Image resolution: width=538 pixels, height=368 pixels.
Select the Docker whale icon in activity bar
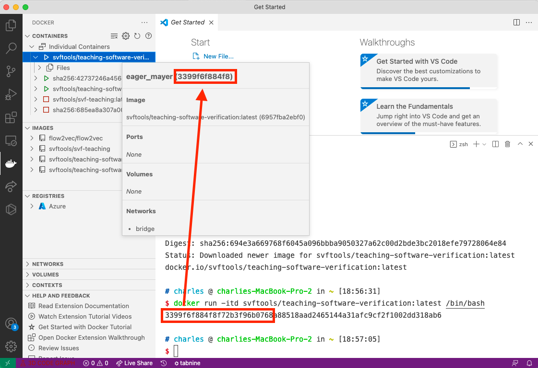[x=11, y=163]
